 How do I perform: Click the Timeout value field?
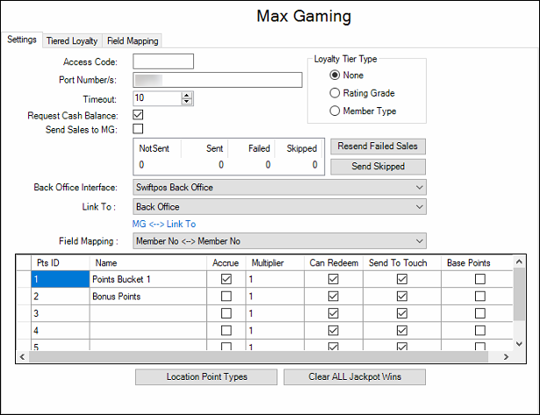[157, 98]
